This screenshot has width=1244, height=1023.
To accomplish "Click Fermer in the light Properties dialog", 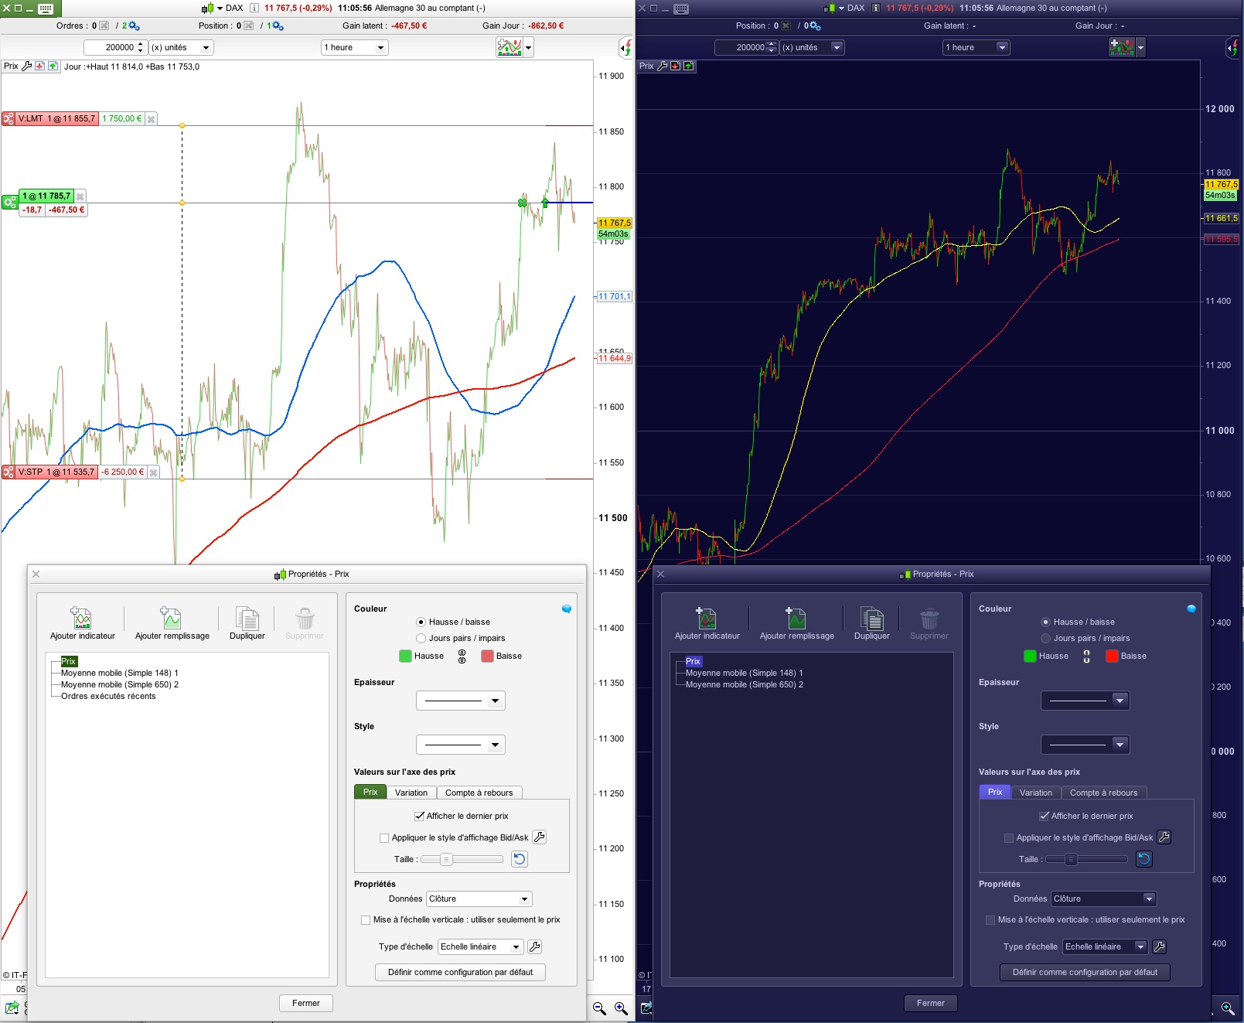I will click(306, 1003).
